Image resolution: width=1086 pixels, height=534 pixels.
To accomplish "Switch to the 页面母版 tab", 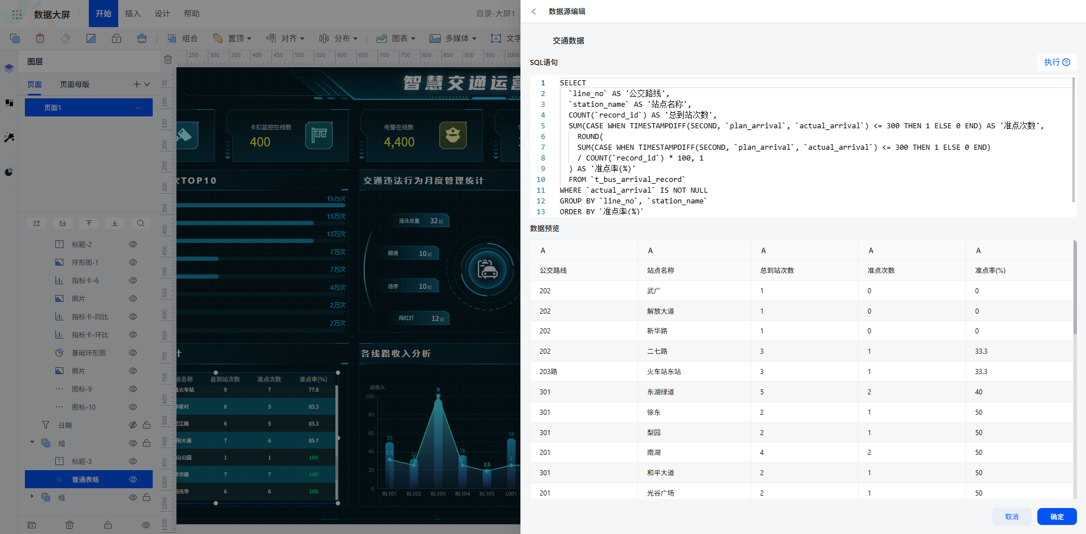I will tap(75, 84).
